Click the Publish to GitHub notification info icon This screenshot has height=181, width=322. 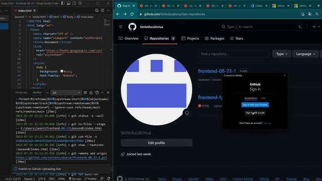16,169
